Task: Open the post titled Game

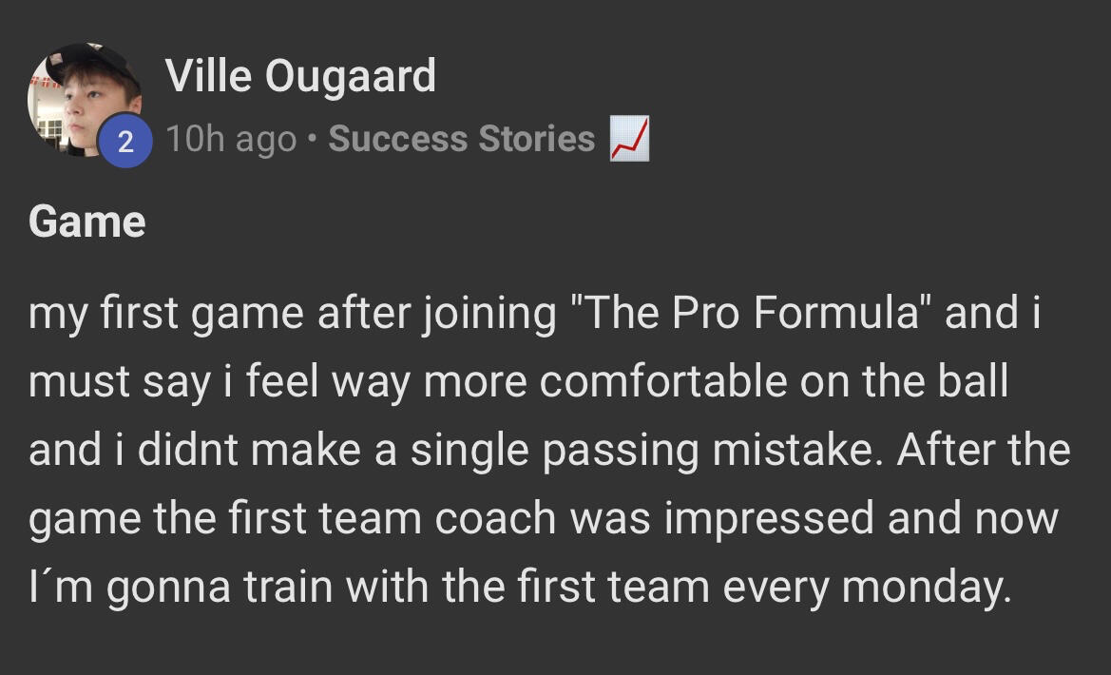Action: click(87, 222)
